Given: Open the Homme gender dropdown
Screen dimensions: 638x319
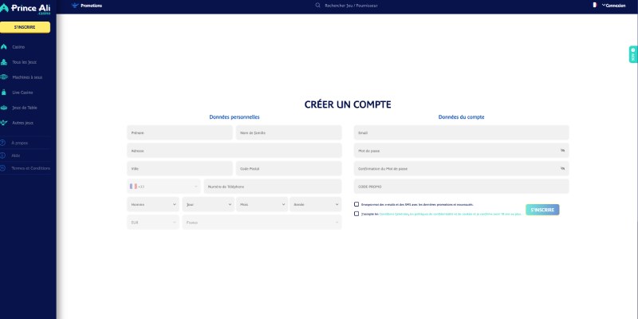Looking at the screenshot, I should [153, 204].
